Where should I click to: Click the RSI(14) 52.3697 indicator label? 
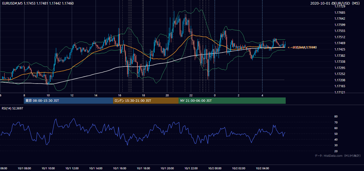click(13, 108)
